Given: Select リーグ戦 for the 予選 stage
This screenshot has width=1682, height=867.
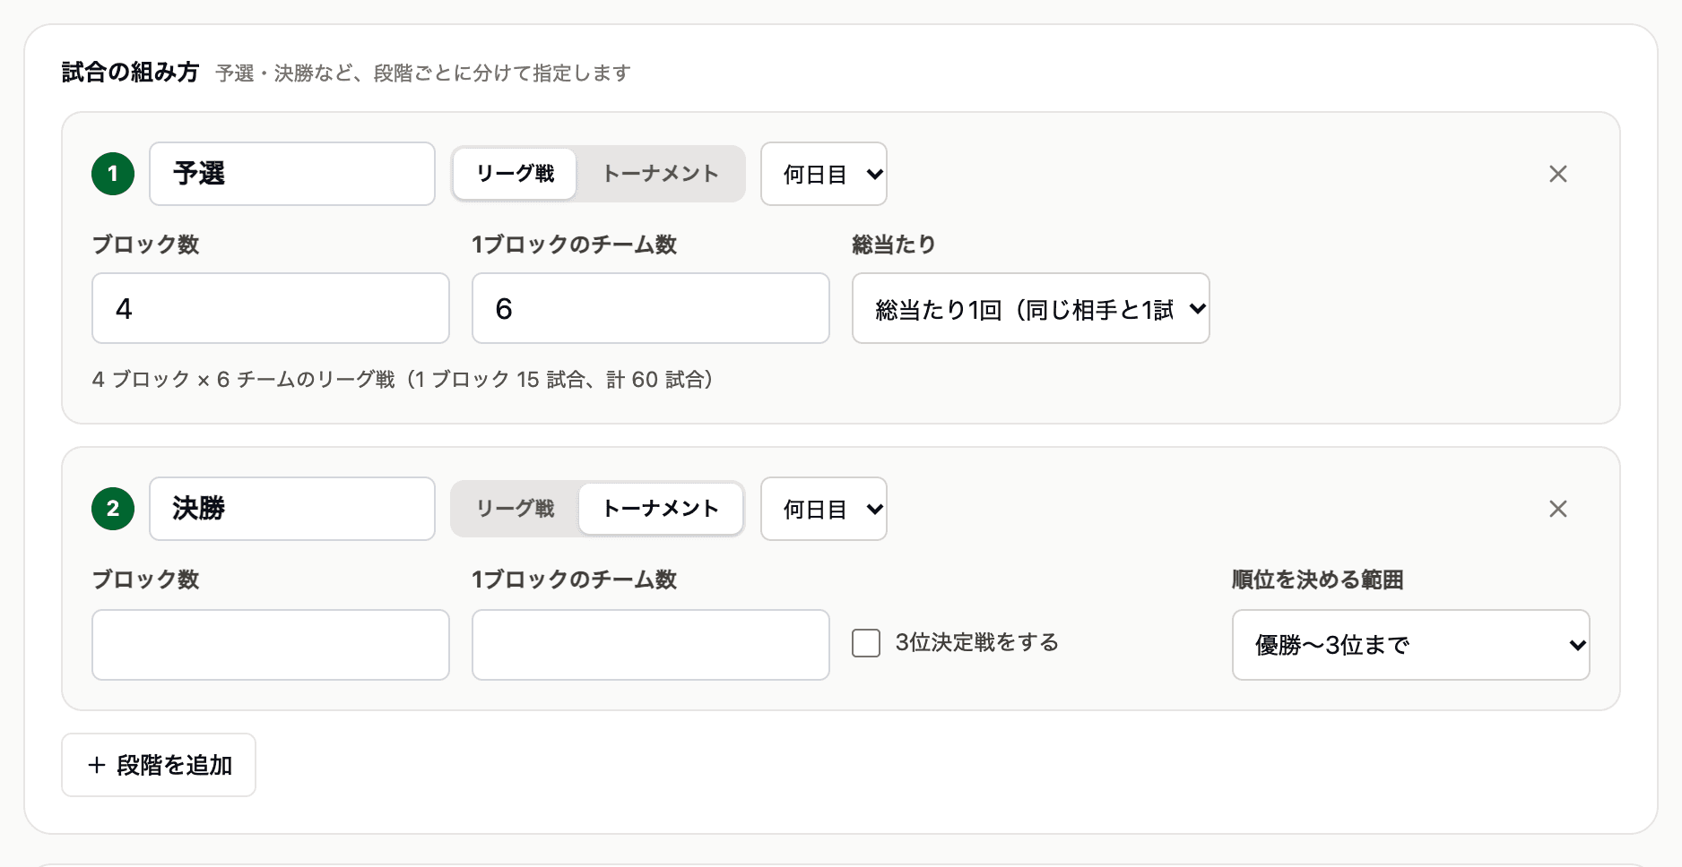Looking at the screenshot, I should (x=515, y=174).
